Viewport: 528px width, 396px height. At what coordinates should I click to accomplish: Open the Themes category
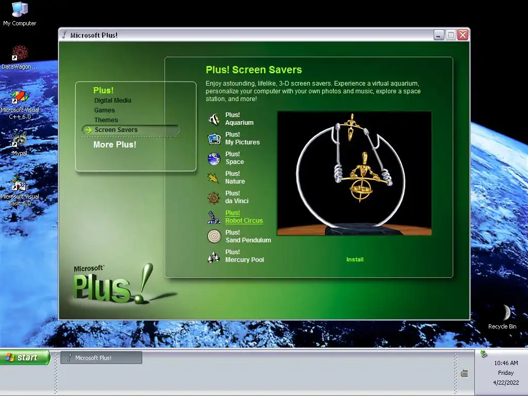106,120
